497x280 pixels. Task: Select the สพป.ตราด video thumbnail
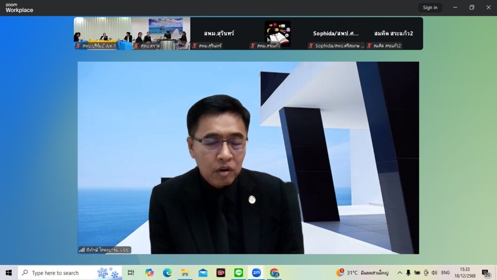[x=161, y=34]
